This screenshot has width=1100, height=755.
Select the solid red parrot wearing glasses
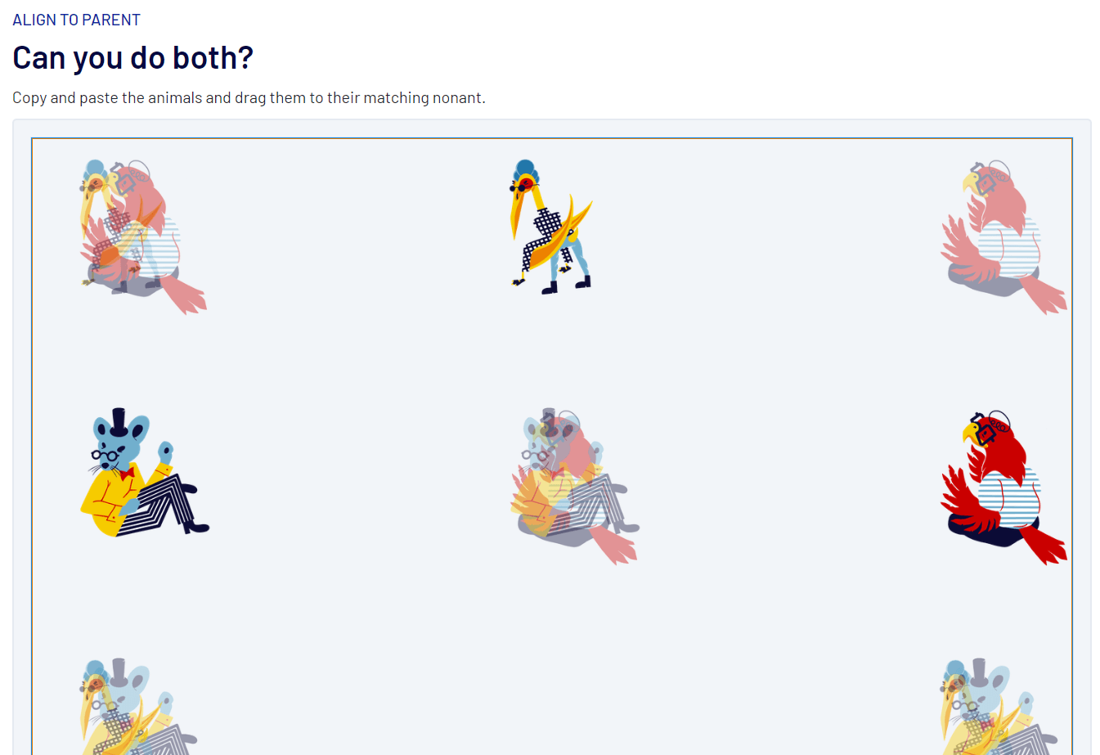point(1003,488)
